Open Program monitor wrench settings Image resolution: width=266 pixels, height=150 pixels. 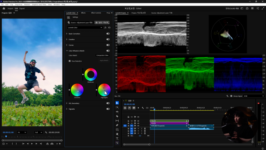46,132
